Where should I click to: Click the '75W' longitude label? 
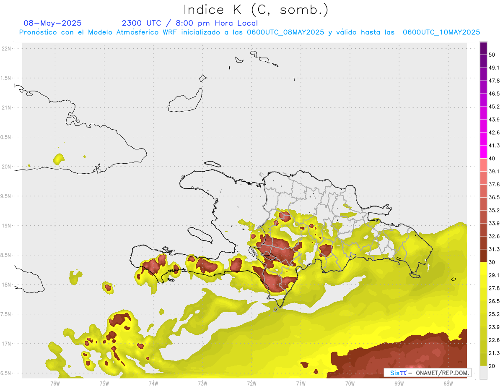tap(104, 383)
